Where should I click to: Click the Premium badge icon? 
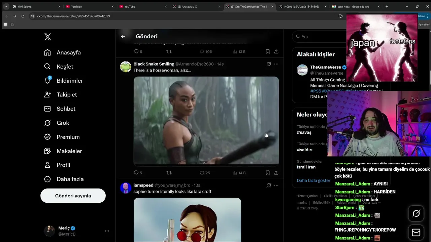coord(47,137)
